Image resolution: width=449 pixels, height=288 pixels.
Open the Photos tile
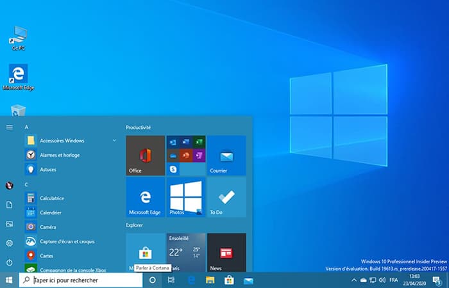coord(186,197)
